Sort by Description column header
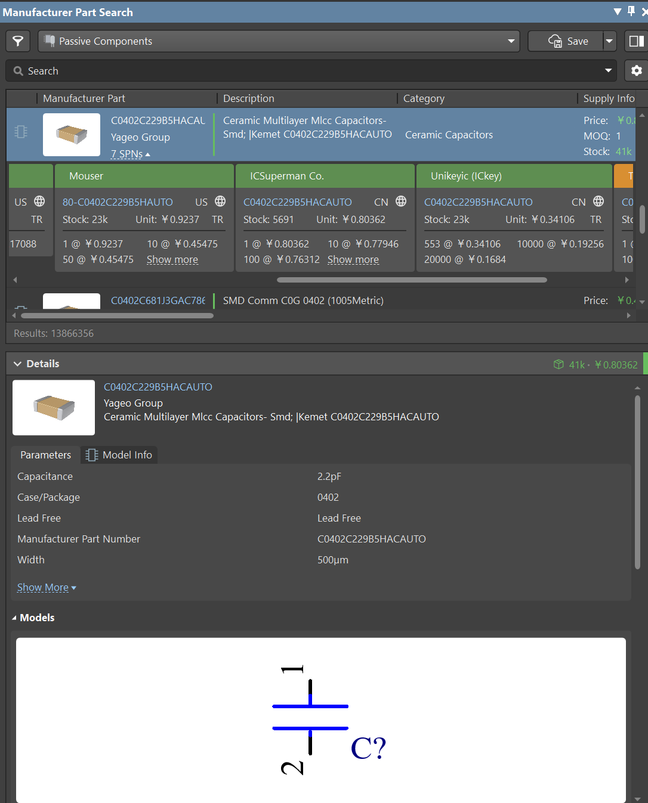 coord(249,98)
